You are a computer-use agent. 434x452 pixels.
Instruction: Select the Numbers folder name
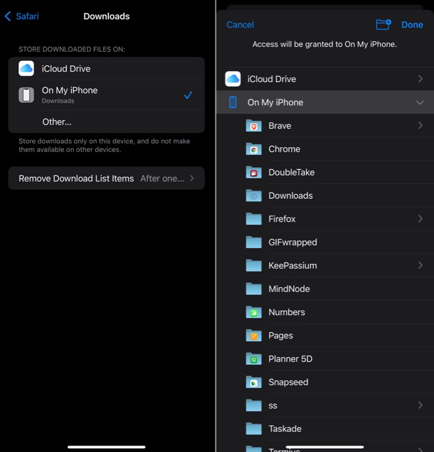point(287,312)
